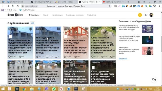Image resolution: width=162 pixels, height=91 pixels.
Task: Open three-dots menu on 'Хотел сэкономить на фундаменте' card
Action: coord(31,29)
